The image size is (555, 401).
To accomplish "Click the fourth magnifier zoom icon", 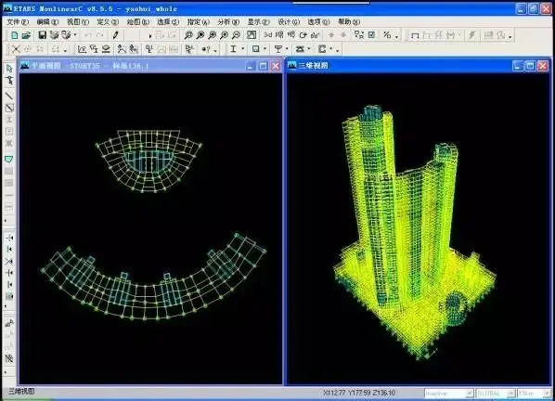I will click(224, 34).
